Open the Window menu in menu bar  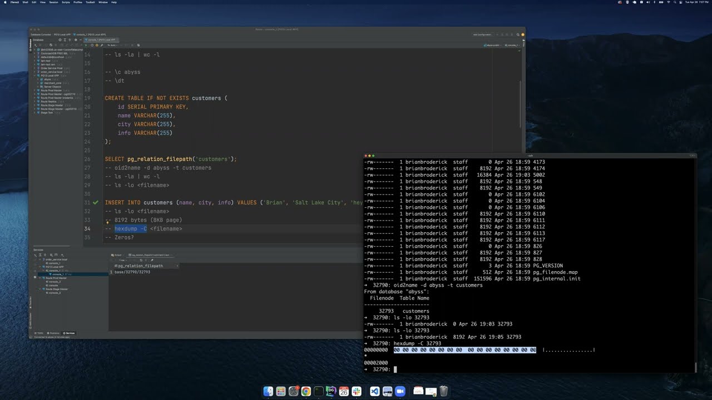pyautogui.click(x=103, y=2)
